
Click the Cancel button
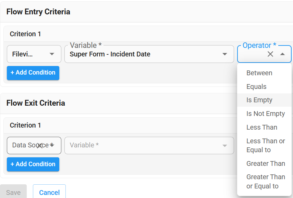click(x=49, y=193)
